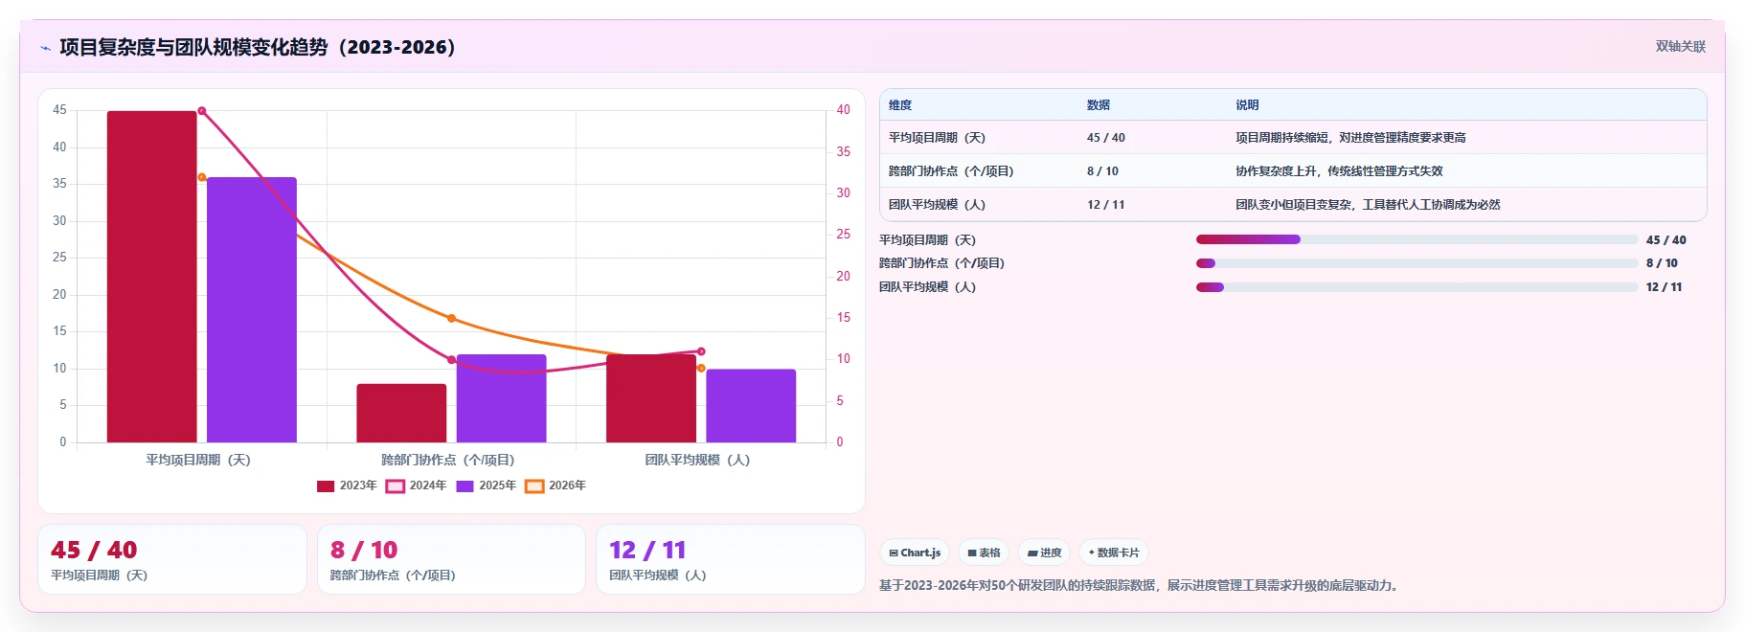
Task: Click the 数据卡片 tag
Action: coord(1114,553)
